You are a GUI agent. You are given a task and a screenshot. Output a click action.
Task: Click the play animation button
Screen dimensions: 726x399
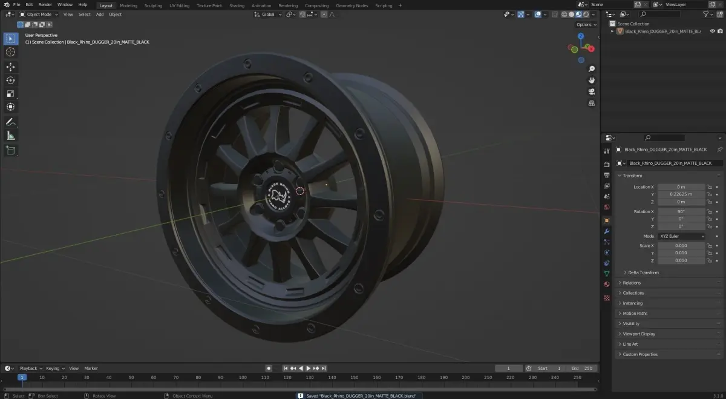pos(309,368)
